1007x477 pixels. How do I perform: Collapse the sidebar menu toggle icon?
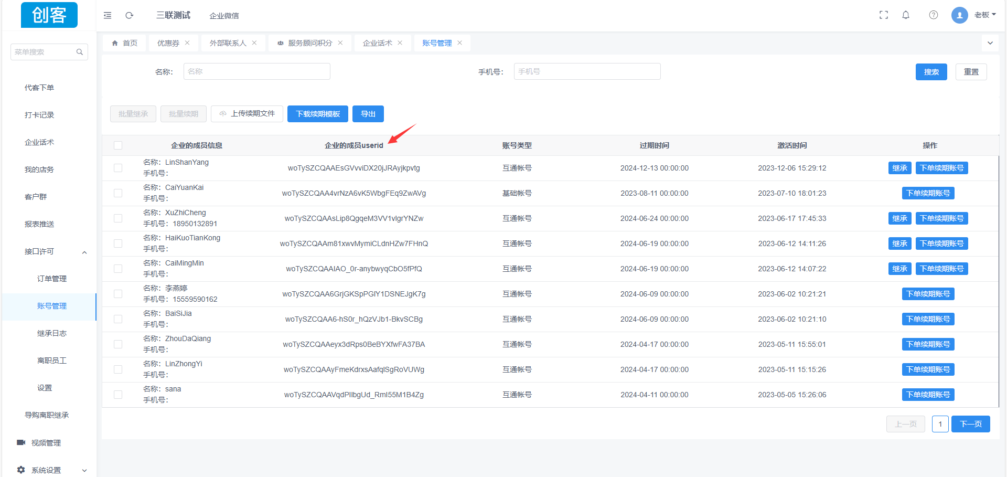[x=108, y=15]
